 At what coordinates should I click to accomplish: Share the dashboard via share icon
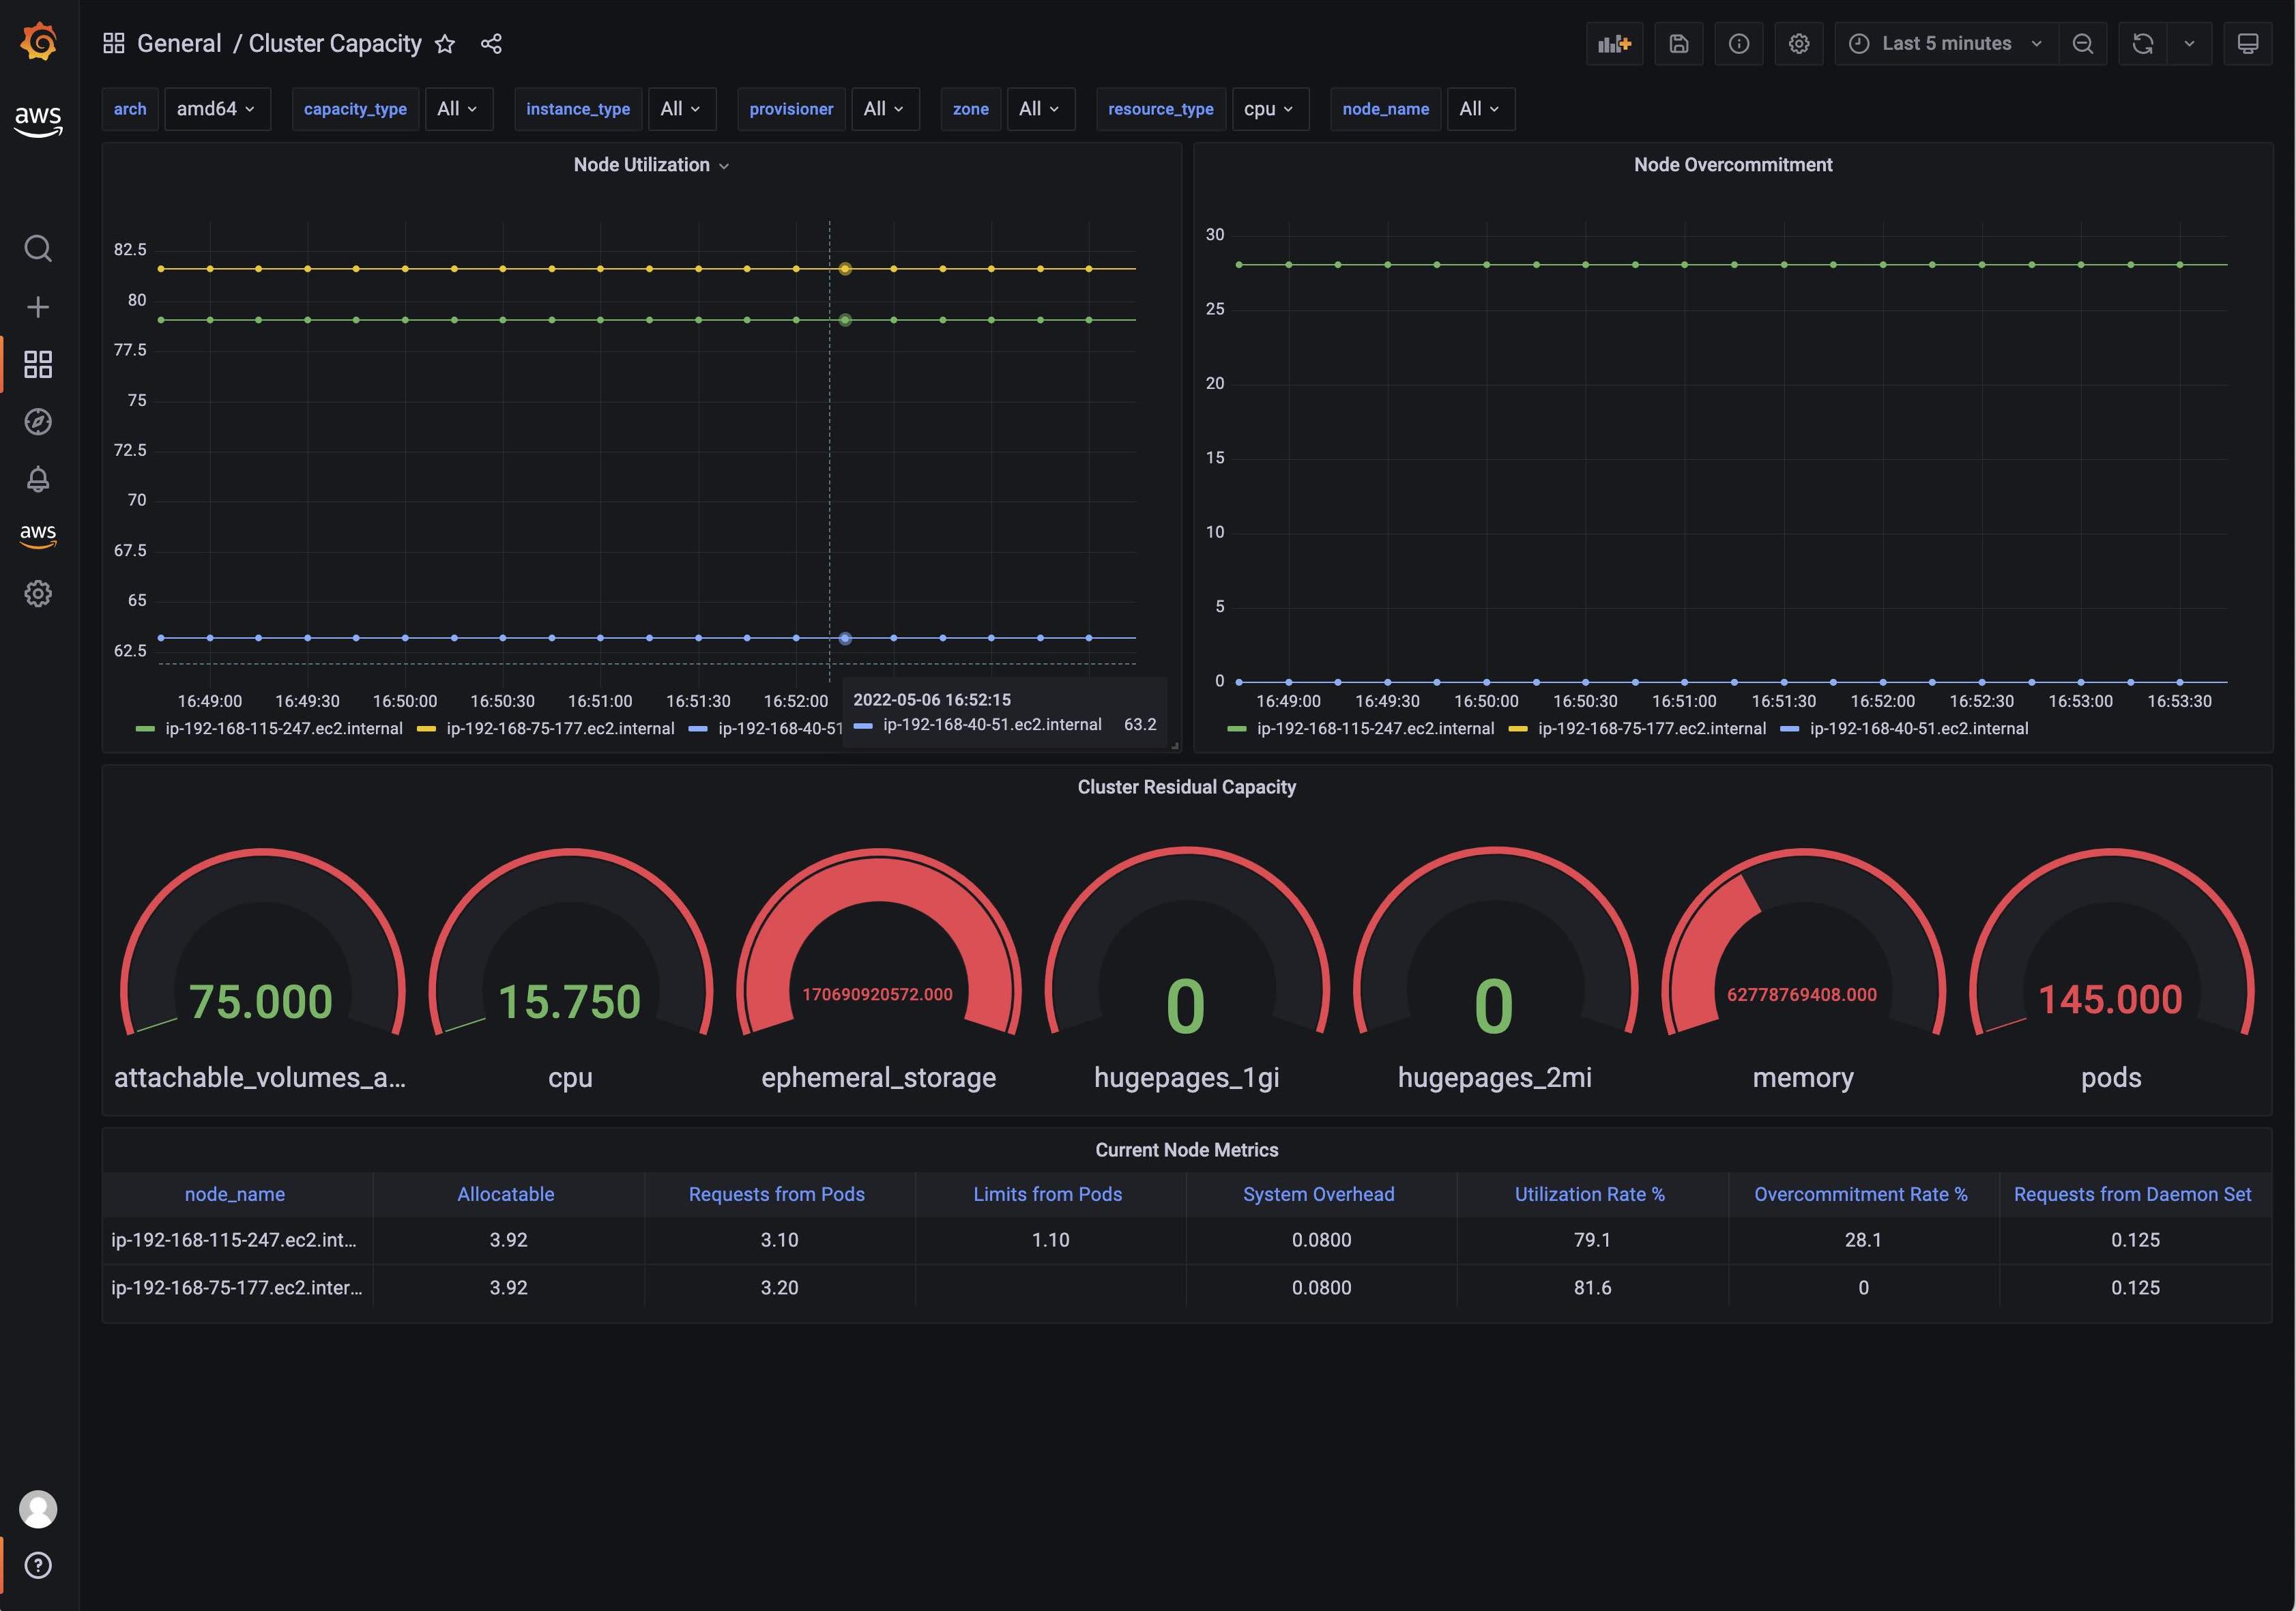pos(491,44)
